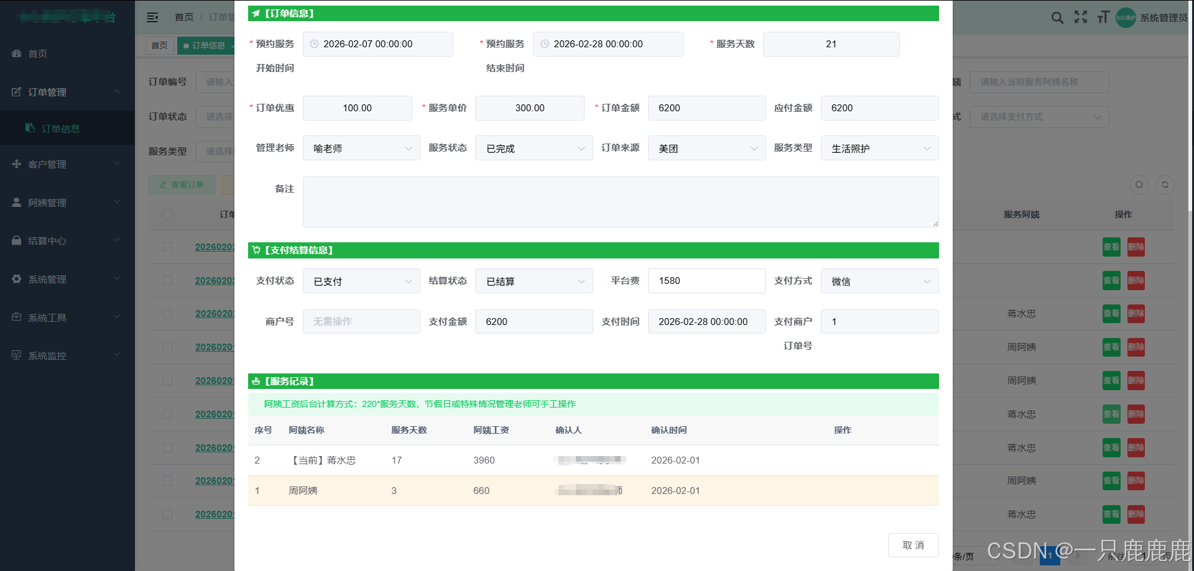
Task: Click the 订单金额 input field
Action: pos(706,108)
